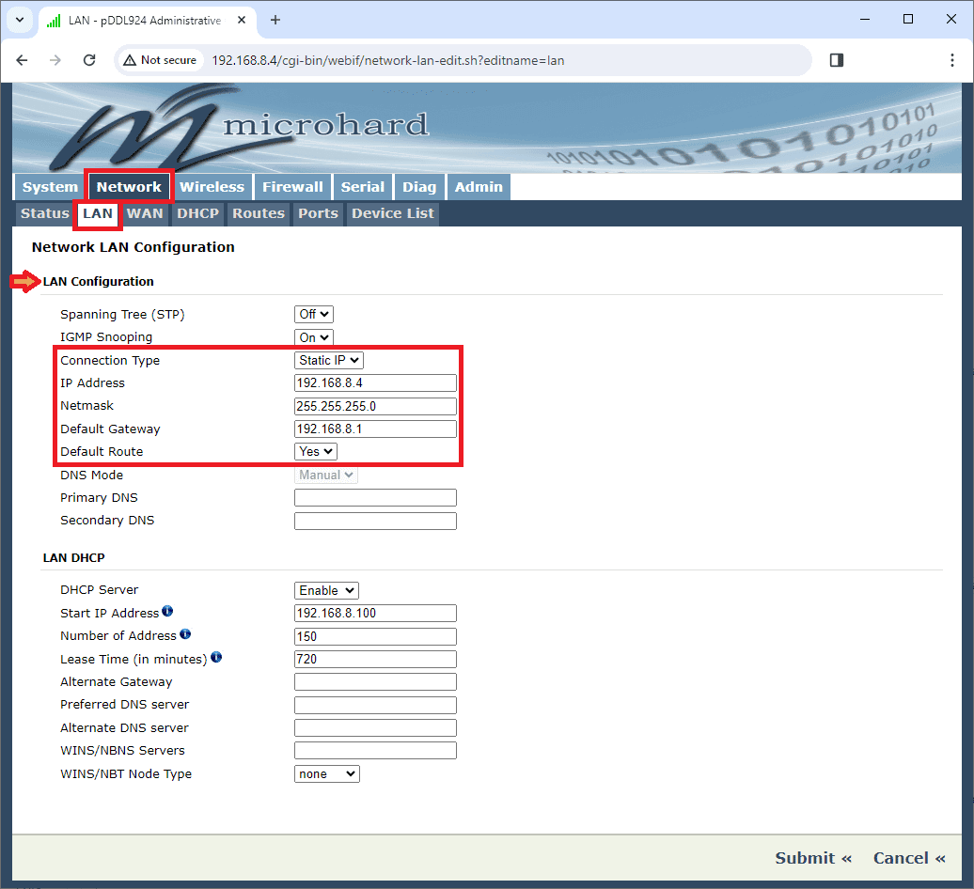
Task: Click the browser back arrow
Action: click(x=23, y=60)
